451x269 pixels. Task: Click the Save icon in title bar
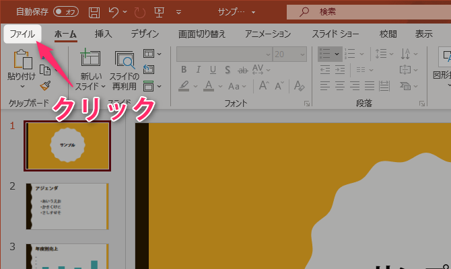(94, 12)
